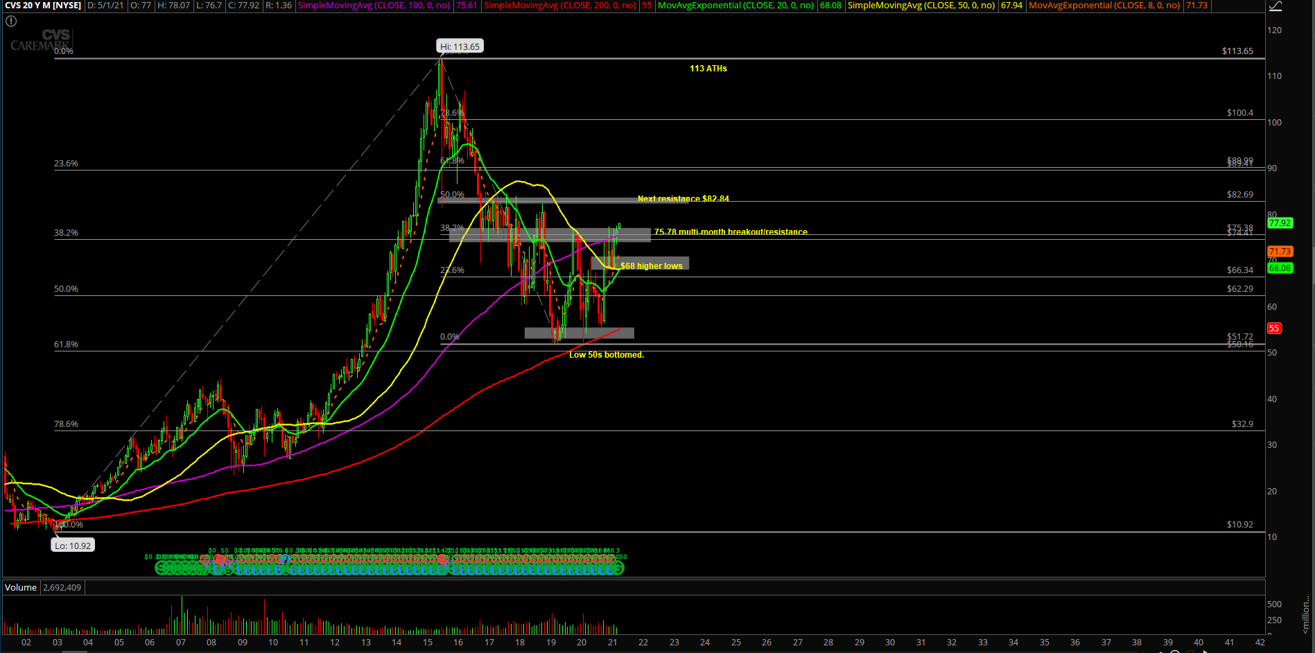The image size is (1315, 653).
Task: Open the price axis settings icon
Action: 1275,6
